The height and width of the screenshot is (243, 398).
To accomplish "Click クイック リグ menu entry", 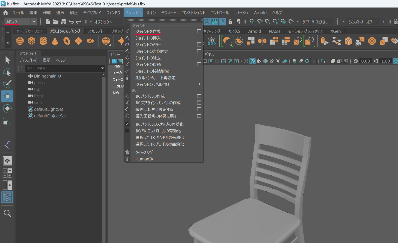I will 144,152.
